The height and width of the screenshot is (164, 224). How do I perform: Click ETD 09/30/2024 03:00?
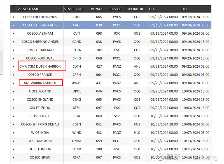click(195, 83)
